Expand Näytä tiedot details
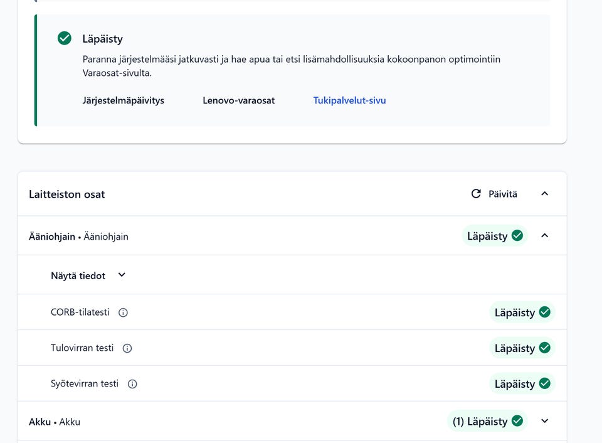The height and width of the screenshot is (443, 602). (122, 275)
